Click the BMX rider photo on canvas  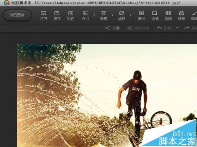coord(107,96)
